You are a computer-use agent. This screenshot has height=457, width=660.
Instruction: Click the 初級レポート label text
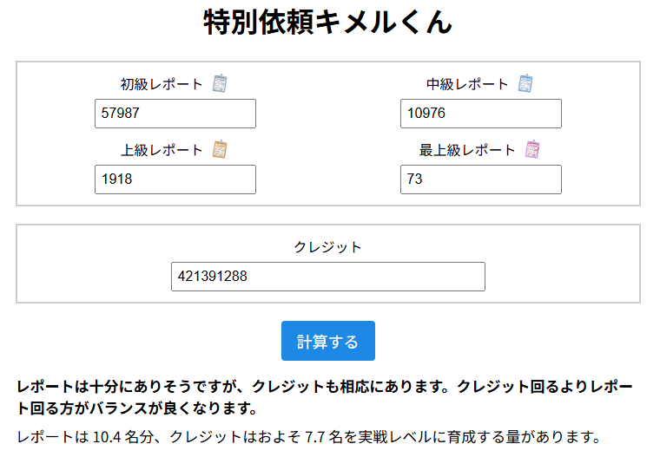tap(162, 85)
